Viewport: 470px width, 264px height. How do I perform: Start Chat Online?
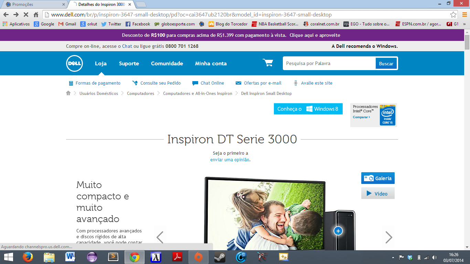click(208, 83)
